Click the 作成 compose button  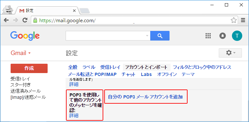(29, 68)
